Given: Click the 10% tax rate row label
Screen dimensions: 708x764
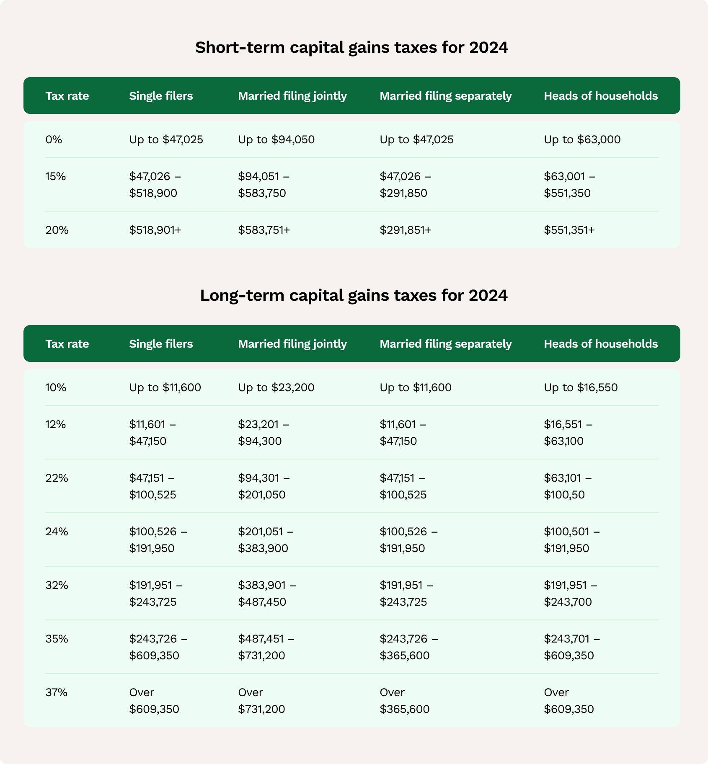Looking at the screenshot, I should click(56, 387).
